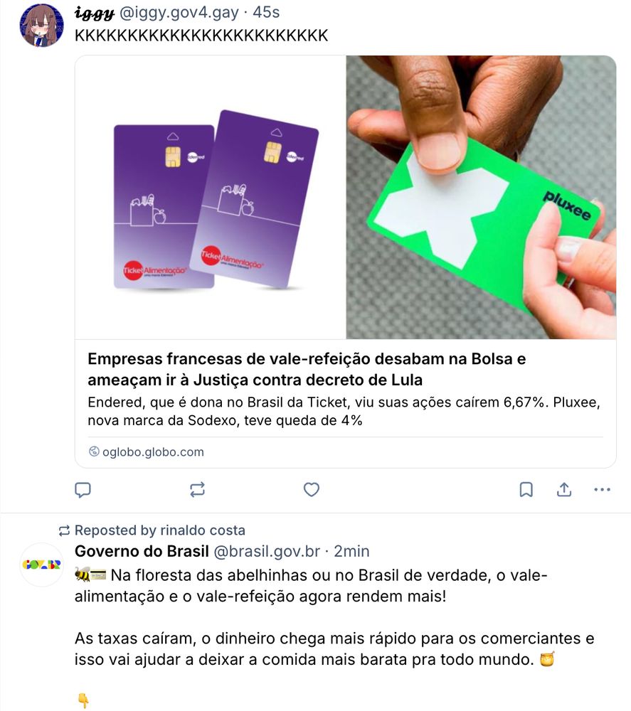Viewport: 631px width, 711px height.
Task: Click the oglobo.globo.com source link
Action: point(153,451)
